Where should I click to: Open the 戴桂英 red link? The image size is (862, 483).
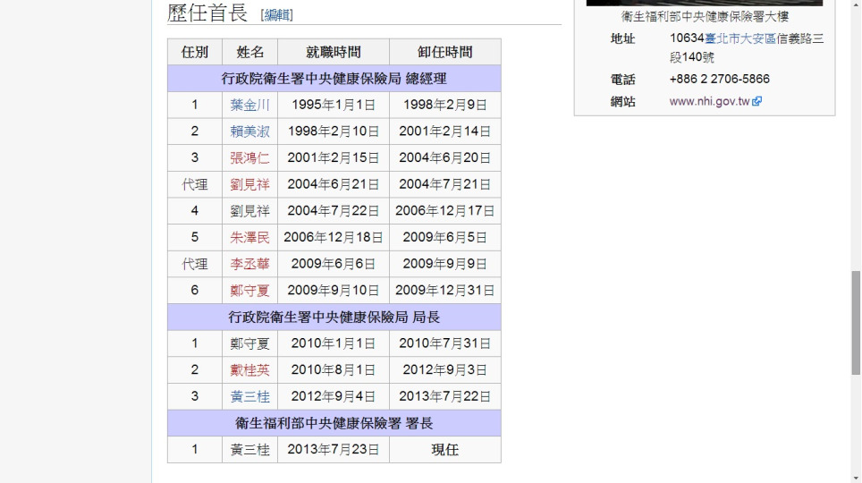249,370
